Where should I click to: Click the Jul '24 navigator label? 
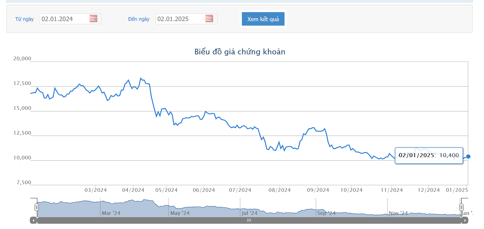[249, 213]
